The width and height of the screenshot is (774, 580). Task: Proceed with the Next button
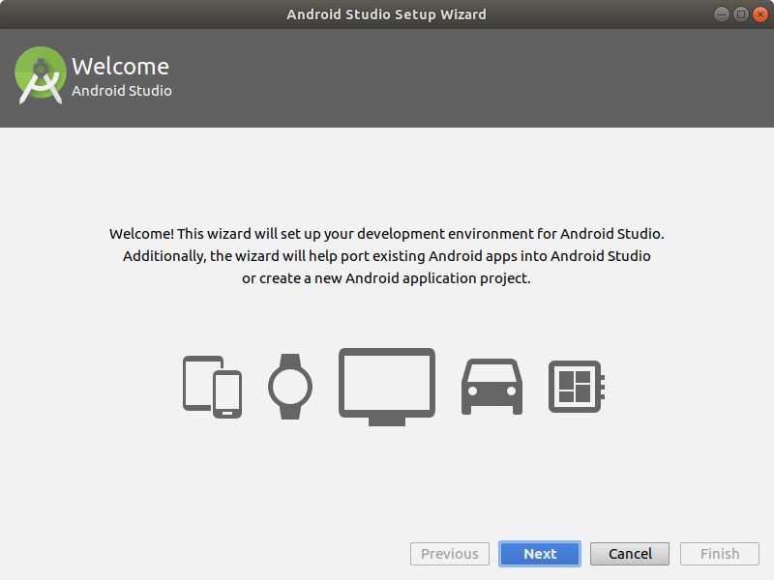pos(540,554)
